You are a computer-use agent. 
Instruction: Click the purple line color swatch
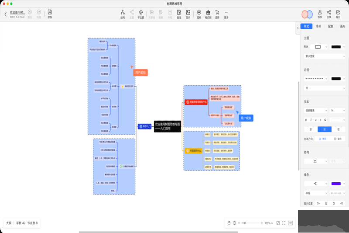336,183
